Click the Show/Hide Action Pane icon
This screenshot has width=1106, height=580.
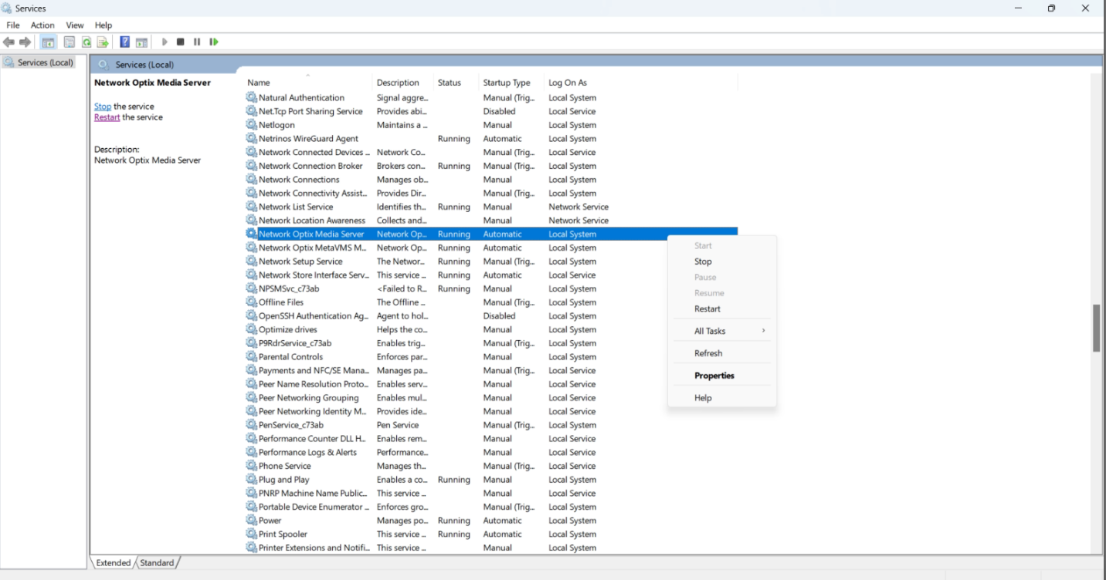[x=141, y=42]
